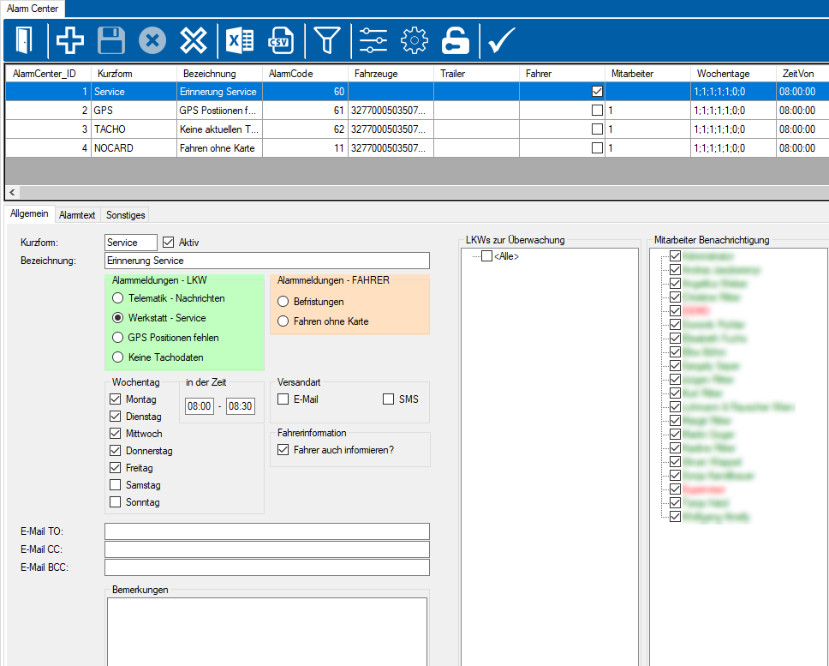Open settings with the gear icon
This screenshot has width=829, height=666.
pos(414,39)
